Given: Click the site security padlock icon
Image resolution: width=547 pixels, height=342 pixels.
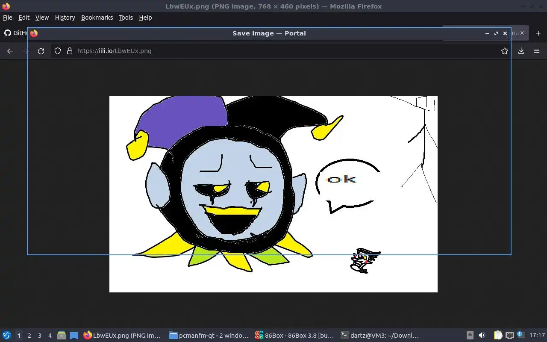Looking at the screenshot, I should point(69,51).
